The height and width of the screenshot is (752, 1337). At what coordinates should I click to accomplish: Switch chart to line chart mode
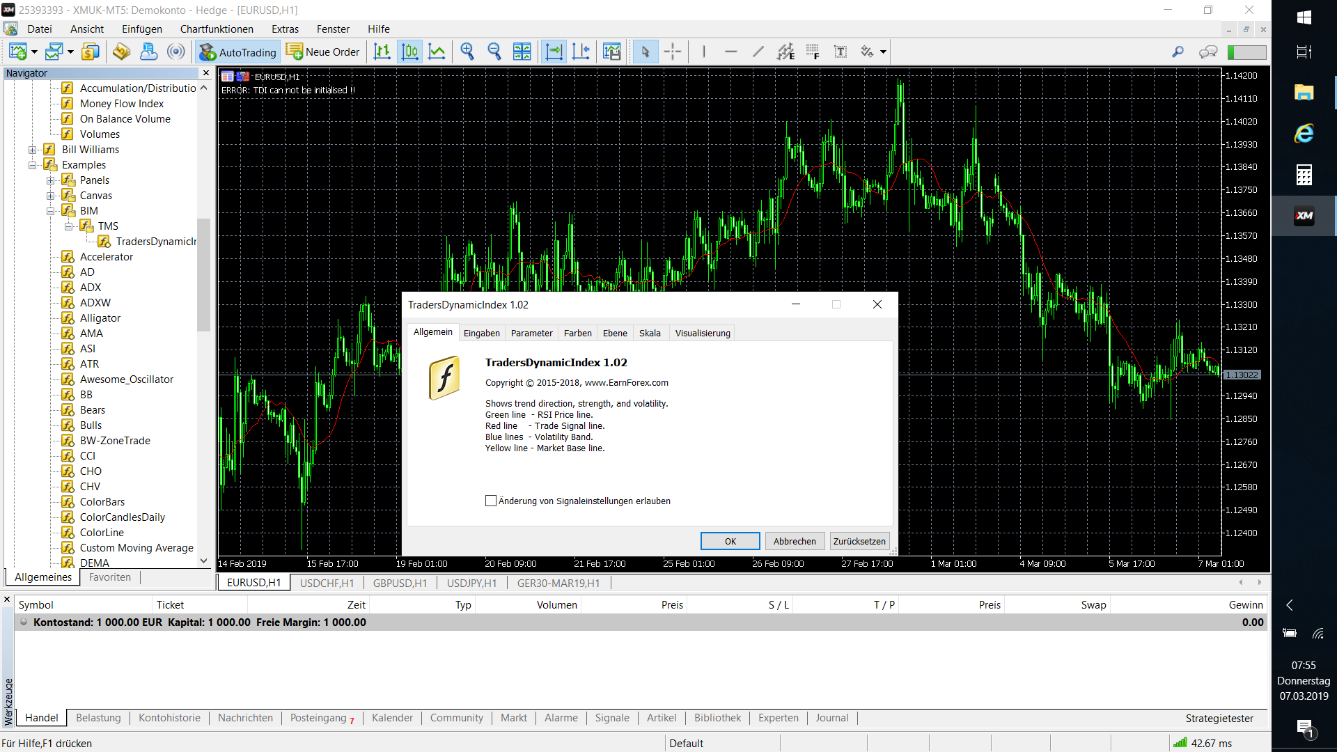pyautogui.click(x=437, y=52)
